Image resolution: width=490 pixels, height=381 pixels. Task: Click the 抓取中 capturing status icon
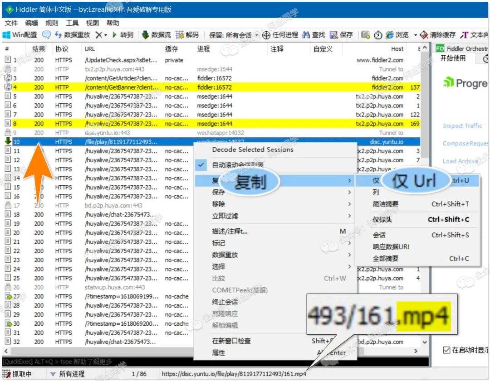(6, 373)
